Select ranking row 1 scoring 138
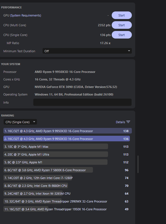The image size is (166, 224). pos(67,131)
